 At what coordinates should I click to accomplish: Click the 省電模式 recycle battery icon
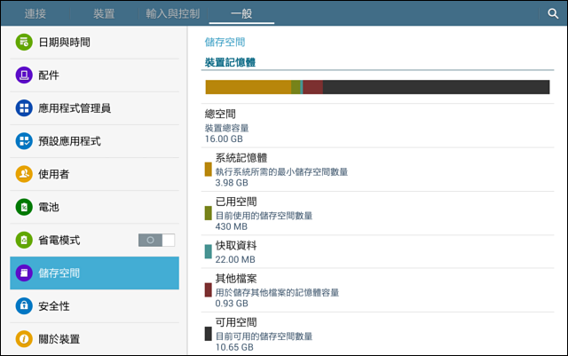click(24, 240)
